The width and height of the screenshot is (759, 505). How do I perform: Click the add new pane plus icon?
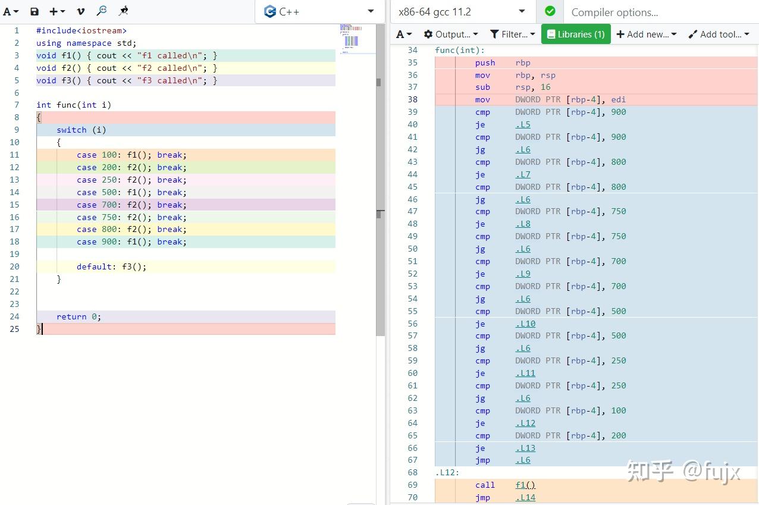(x=54, y=11)
